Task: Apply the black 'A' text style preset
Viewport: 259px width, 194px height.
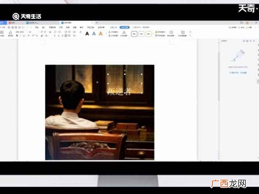Action: pos(87,34)
